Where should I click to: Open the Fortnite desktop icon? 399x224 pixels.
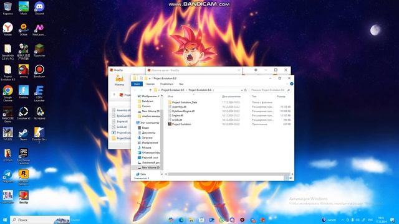24,92
